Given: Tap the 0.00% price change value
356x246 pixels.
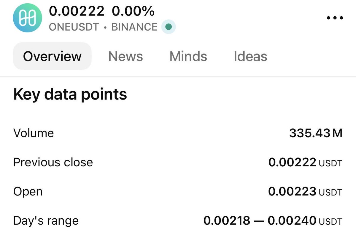Looking at the screenshot, I should coord(133,11).
